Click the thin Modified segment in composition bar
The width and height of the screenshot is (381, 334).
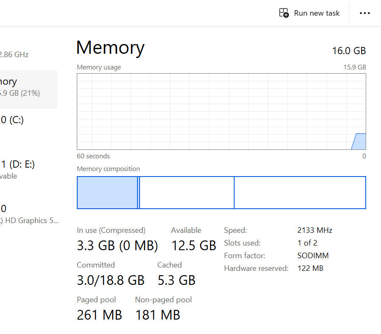click(138, 193)
